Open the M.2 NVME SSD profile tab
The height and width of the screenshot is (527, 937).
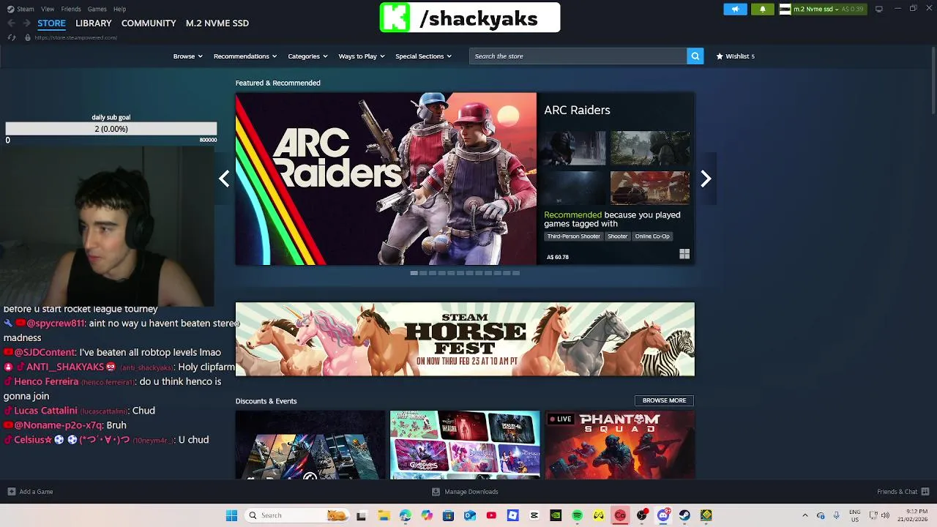point(217,23)
